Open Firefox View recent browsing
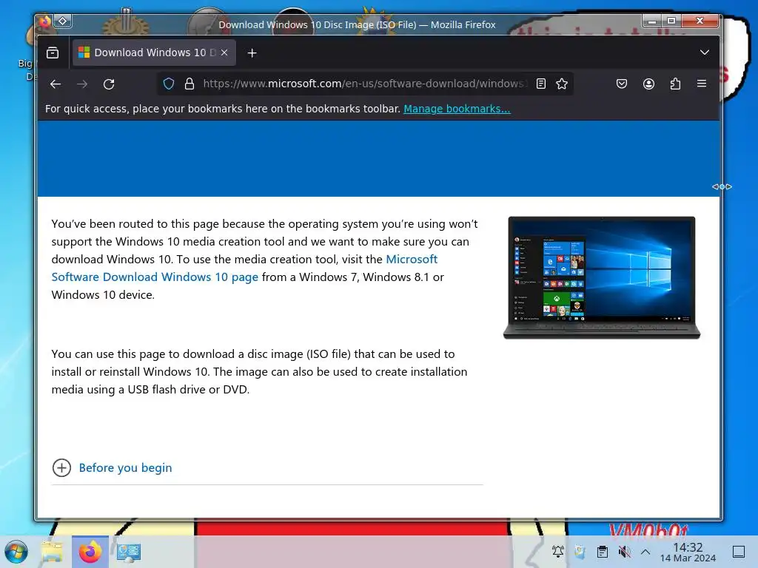The height and width of the screenshot is (568, 758). click(x=53, y=53)
